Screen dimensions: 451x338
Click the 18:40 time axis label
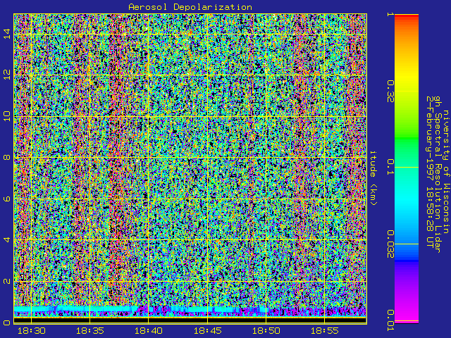(149, 330)
